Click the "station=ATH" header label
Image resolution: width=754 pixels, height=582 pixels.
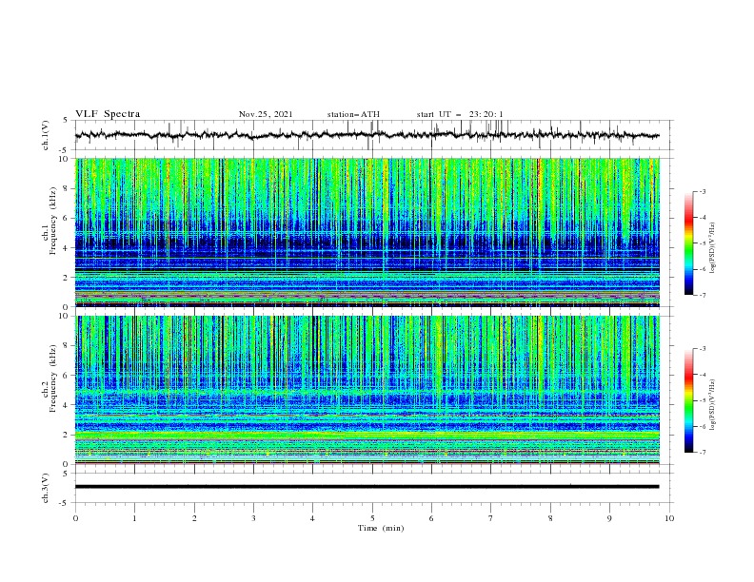click(x=353, y=114)
